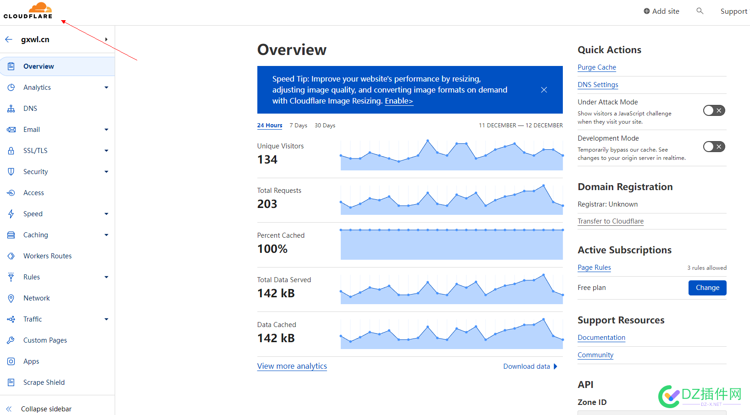Expand the Email submenu arrow
This screenshot has width=750, height=415.
(106, 130)
